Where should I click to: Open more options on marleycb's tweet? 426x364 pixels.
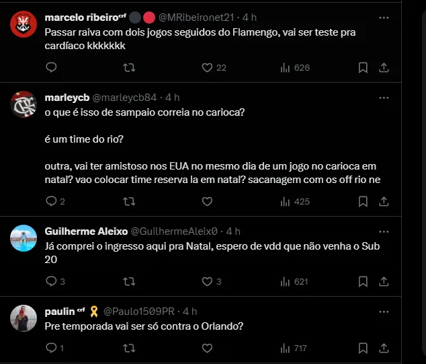(384, 98)
